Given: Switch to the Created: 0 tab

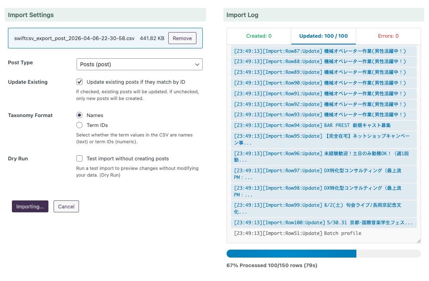Looking at the screenshot, I should coord(259,36).
